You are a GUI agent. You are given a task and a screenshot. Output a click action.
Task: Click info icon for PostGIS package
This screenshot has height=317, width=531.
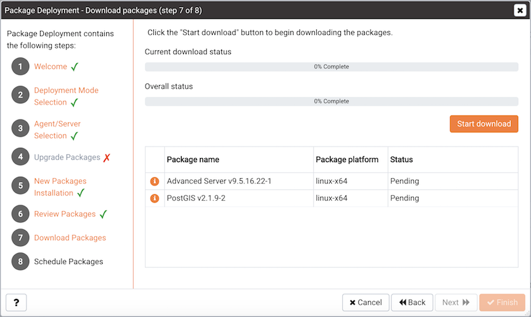tap(155, 198)
